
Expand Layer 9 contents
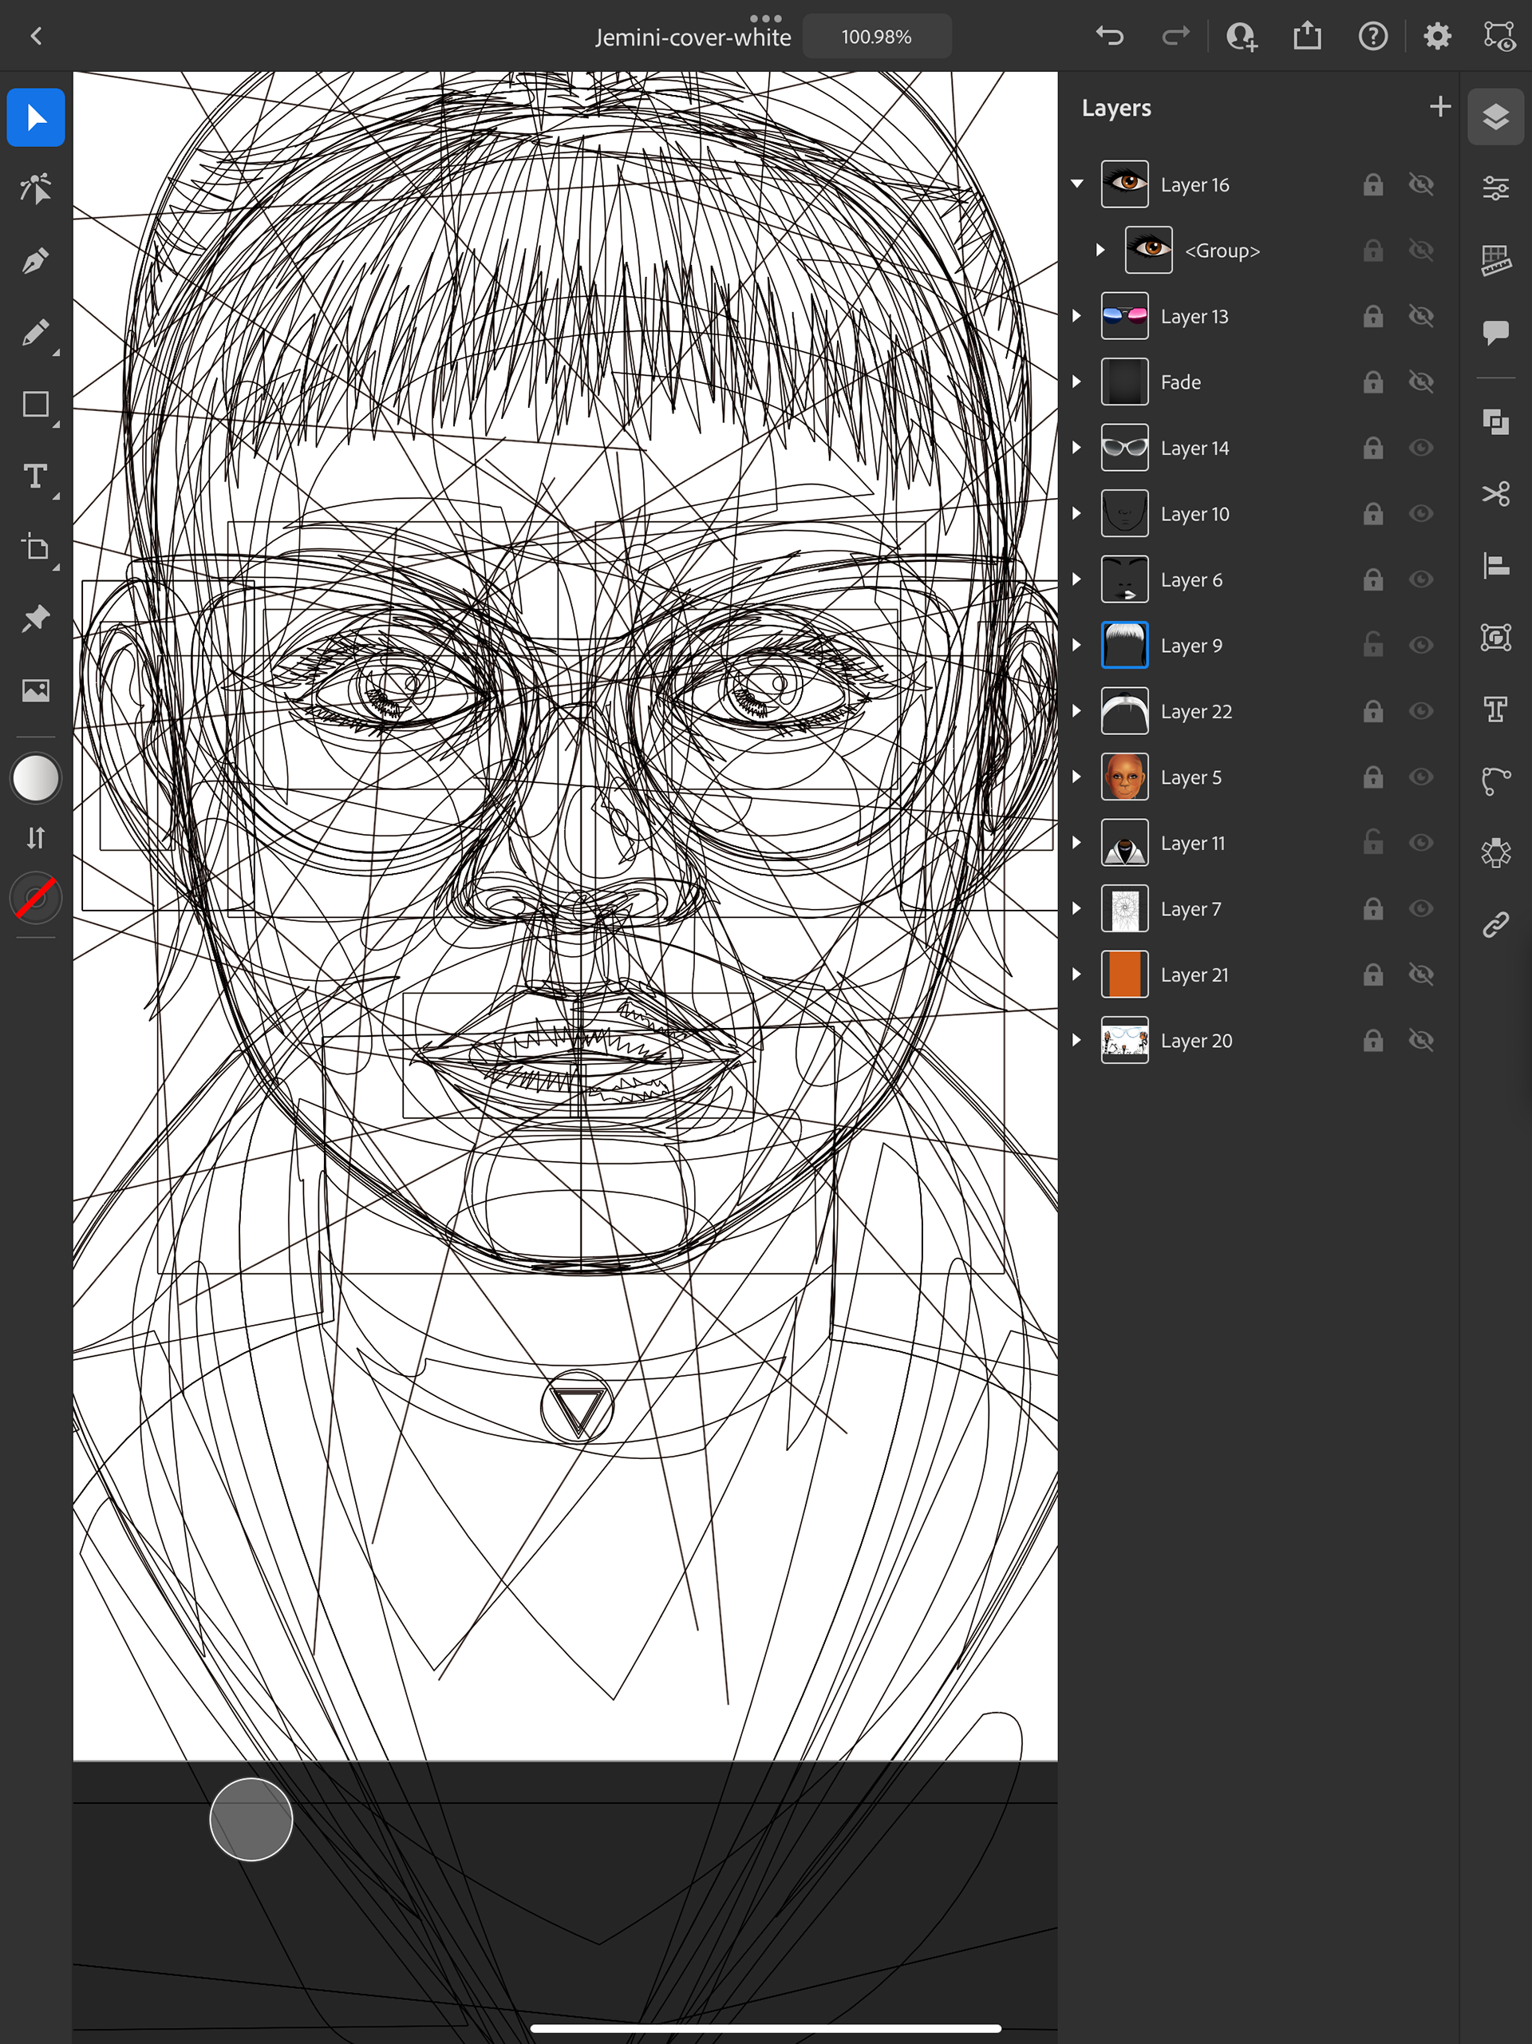pos(1076,645)
